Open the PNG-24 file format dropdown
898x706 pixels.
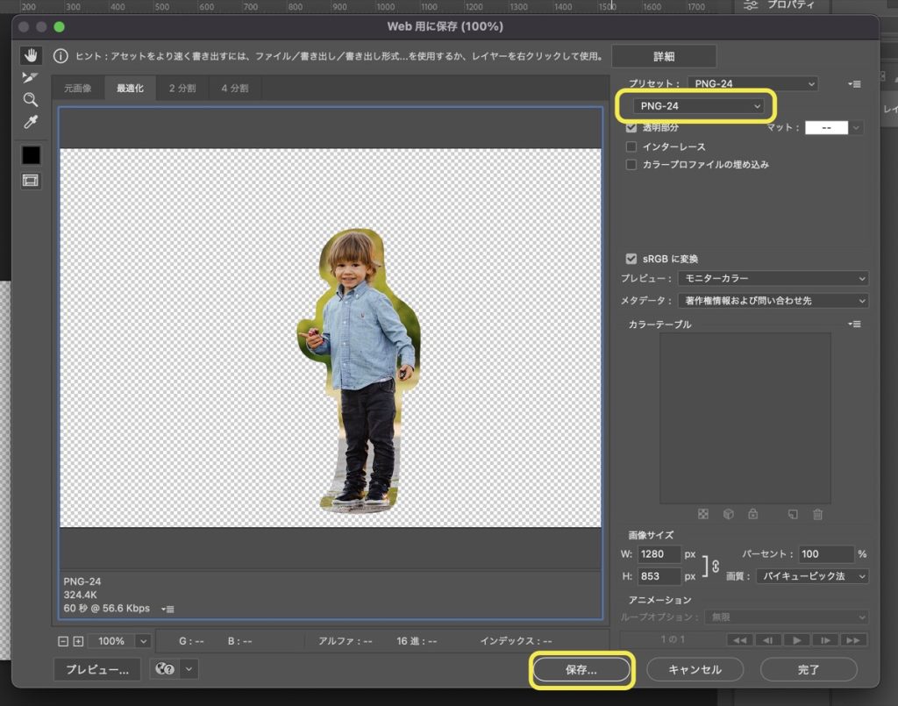point(698,106)
